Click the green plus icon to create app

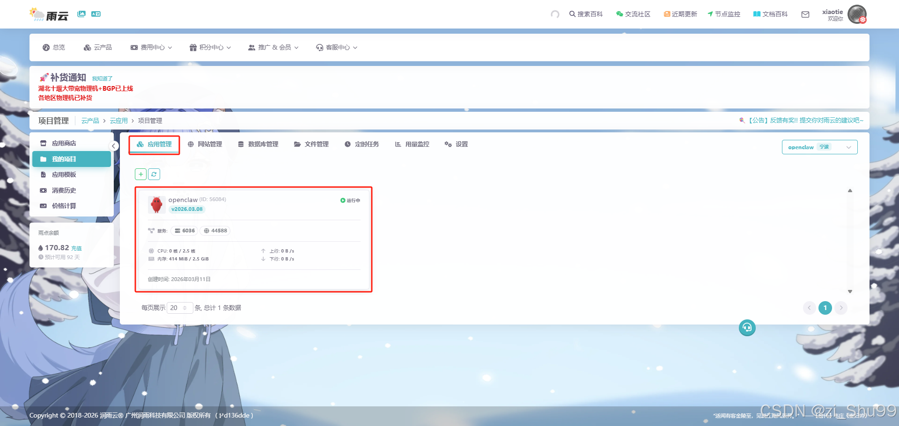[140, 174]
